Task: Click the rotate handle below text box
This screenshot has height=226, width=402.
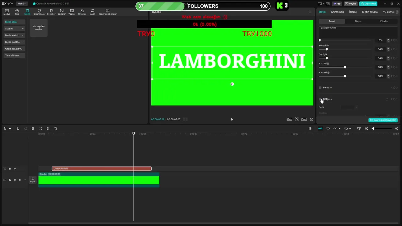Action: click(232, 84)
